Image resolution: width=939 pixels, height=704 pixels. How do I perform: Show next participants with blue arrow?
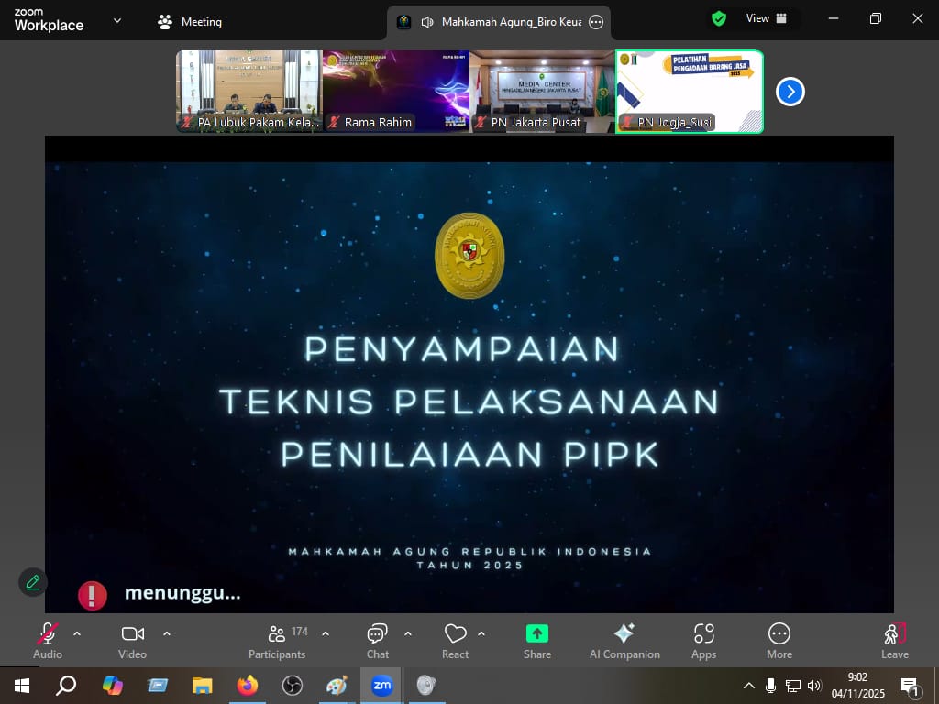(x=790, y=92)
